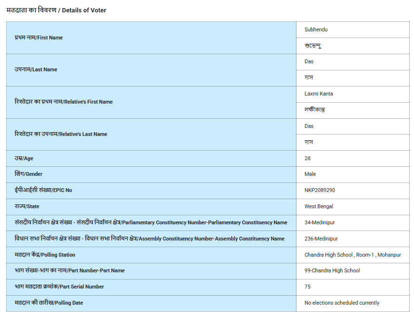414x317 pixels.
Task: Click the State value 'West Bengal'
Action: (x=318, y=206)
